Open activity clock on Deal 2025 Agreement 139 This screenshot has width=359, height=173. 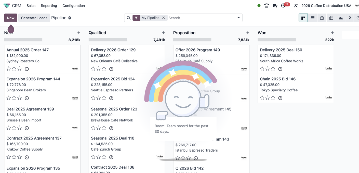27,128
